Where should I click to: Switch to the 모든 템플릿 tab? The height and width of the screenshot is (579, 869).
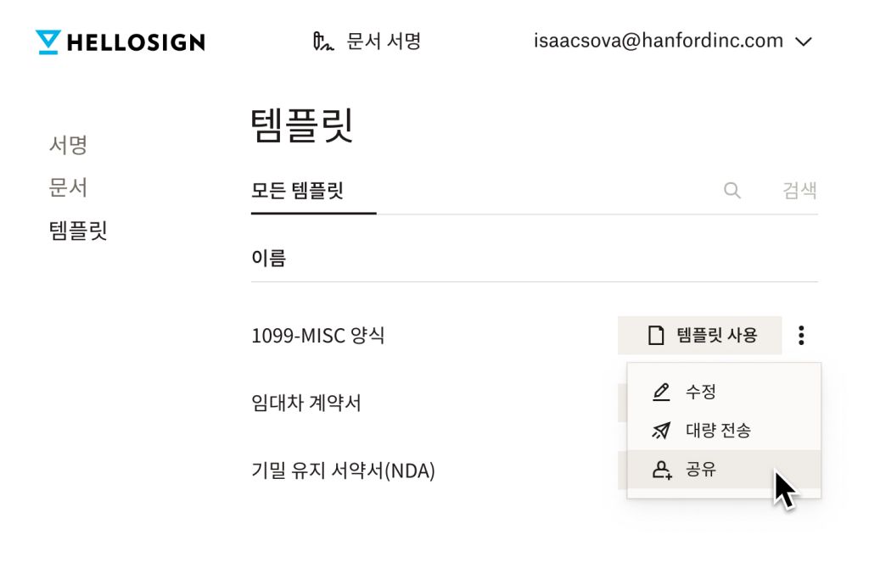(297, 190)
